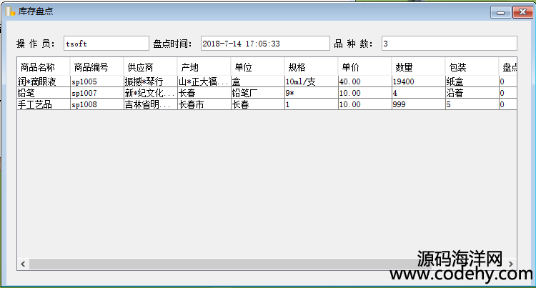Viewport: 536px width, 288px height.
Task: Click the 包装 column header
Action: [x=472, y=67]
